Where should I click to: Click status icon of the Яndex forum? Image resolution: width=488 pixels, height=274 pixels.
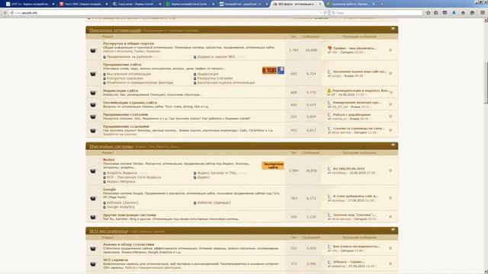coord(93,170)
